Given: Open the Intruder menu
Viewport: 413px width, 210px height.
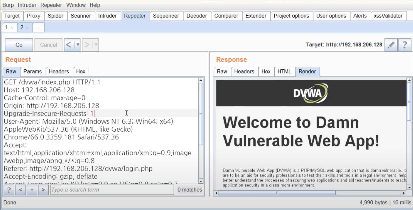Looking at the screenshot, I should click(x=27, y=5).
